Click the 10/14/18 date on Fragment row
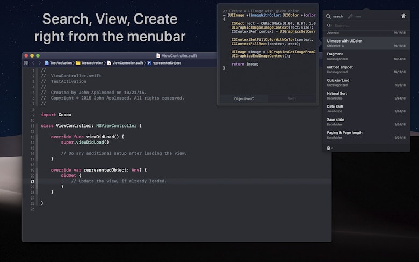This screenshot has width=419, height=262. click(400, 59)
